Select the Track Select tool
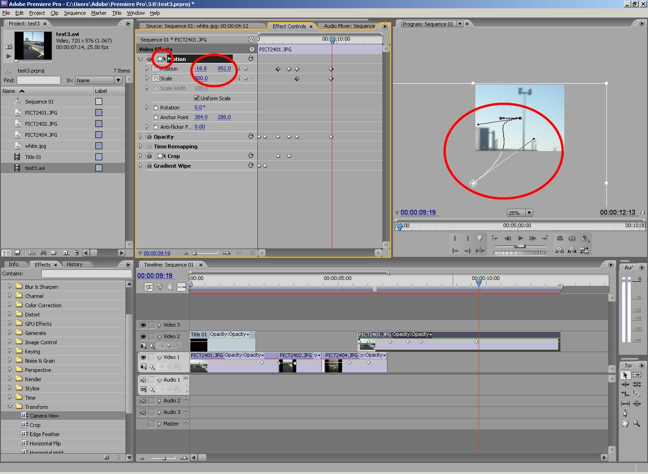648x474 pixels. tap(637, 375)
